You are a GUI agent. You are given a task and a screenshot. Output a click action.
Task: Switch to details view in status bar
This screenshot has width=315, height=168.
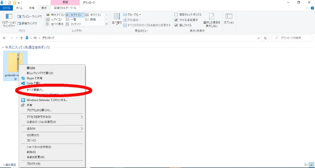[x=306, y=165]
